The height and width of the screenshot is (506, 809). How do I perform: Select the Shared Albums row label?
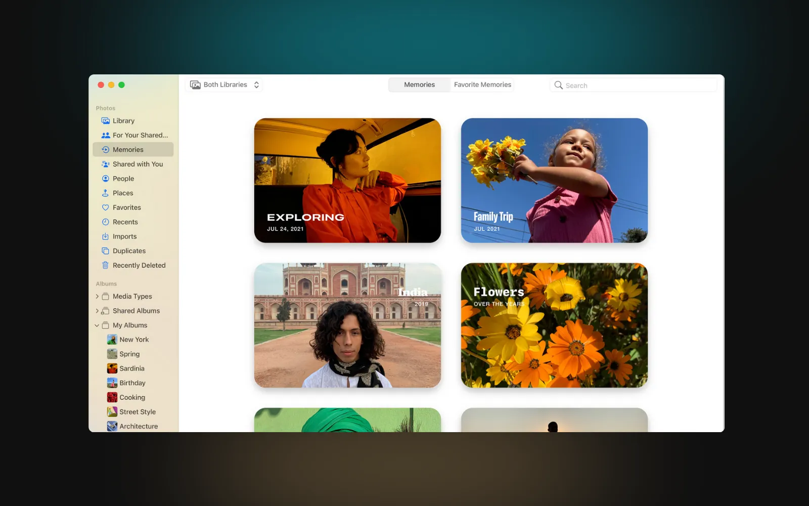[136, 311]
